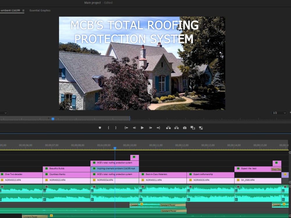Screen dimensions: 291x218
Task: Click the Cross Dissolve transition on Expect the best
Action: pos(276,169)
